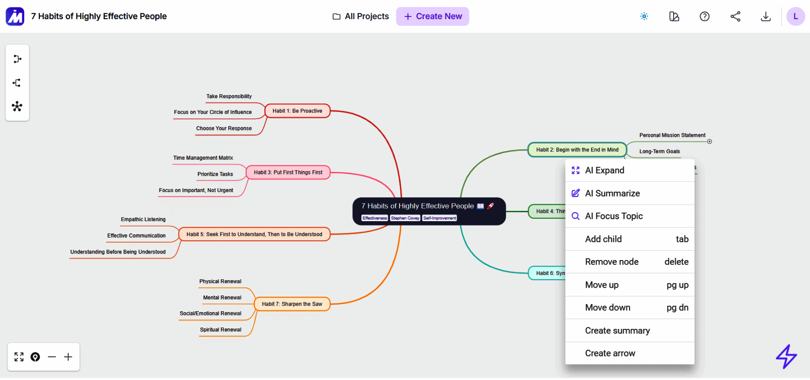810x380 pixels.
Task: Click the center-on-root locate icon
Action: coord(35,357)
